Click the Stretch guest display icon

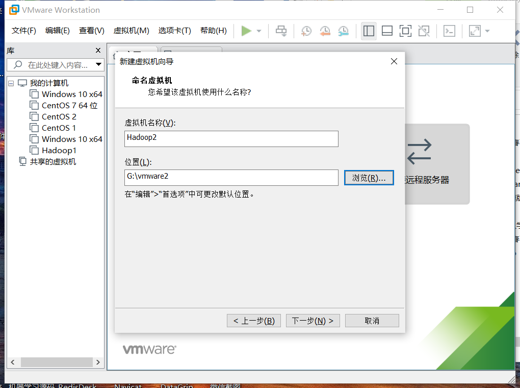click(475, 31)
